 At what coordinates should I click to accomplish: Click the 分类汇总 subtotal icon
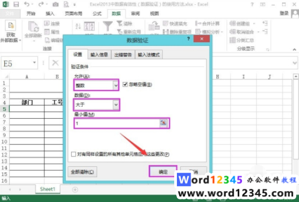tap(232, 40)
